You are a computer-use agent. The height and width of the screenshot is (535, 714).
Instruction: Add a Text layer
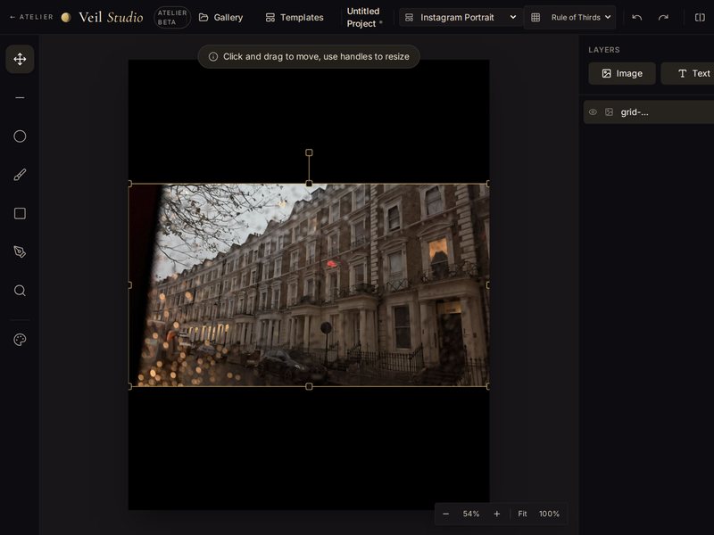pyautogui.click(x=688, y=73)
